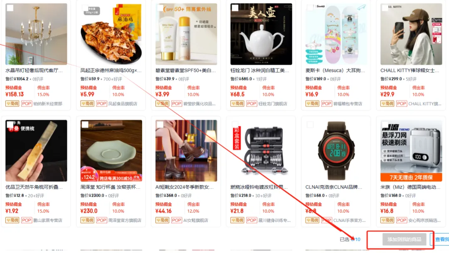Tick the checkbox on the CLNAI watch product
The height and width of the screenshot is (253, 449).
[310, 125]
